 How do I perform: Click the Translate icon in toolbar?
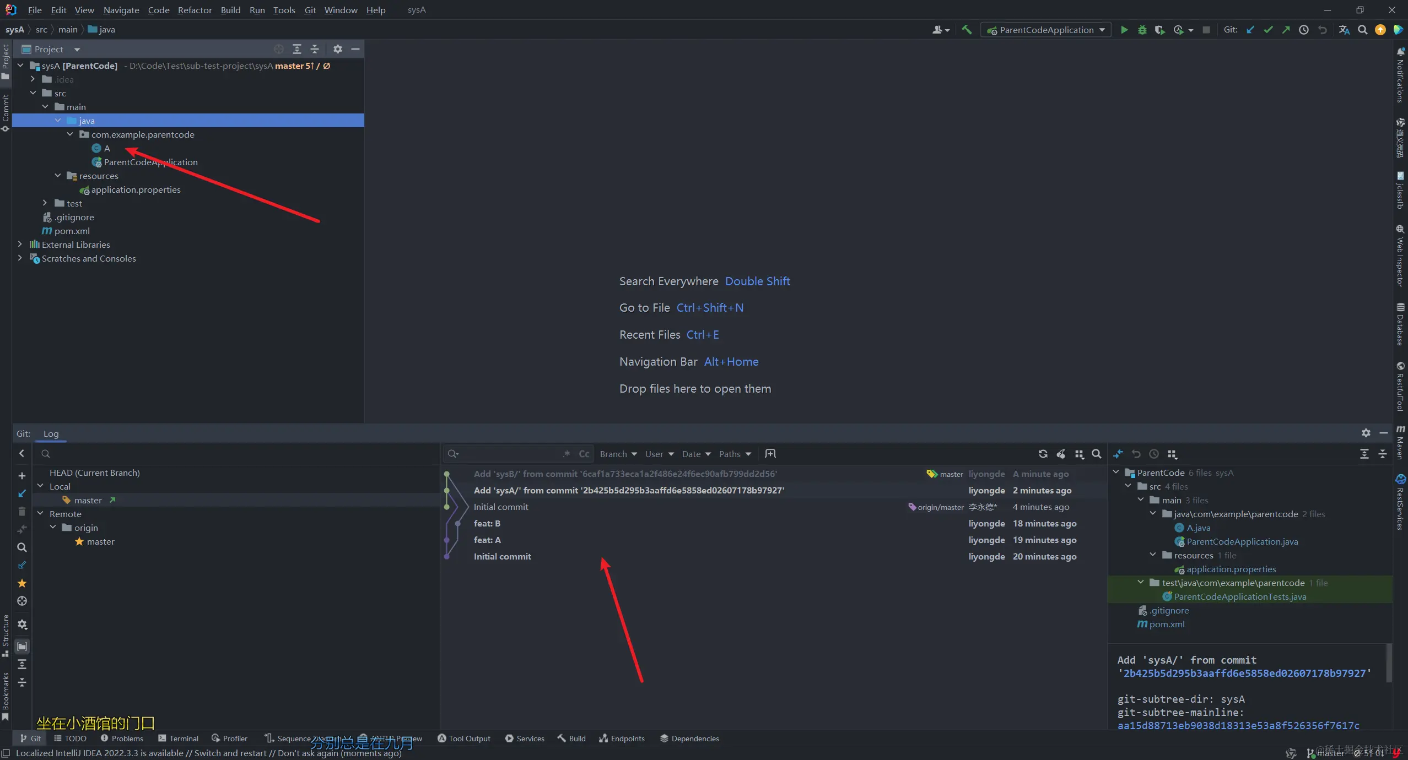(1344, 30)
